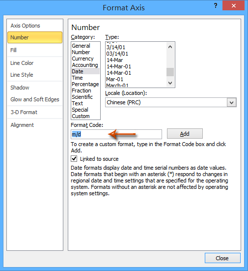Viewport: 248px width, 271px height.
Task: Choose Fraction category
Action: [85, 90]
